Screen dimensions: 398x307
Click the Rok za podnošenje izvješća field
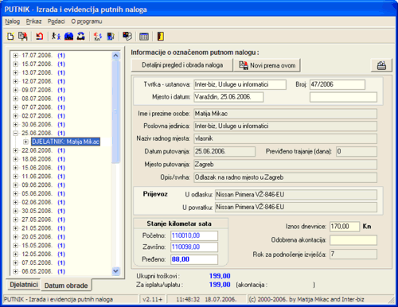click(x=353, y=255)
